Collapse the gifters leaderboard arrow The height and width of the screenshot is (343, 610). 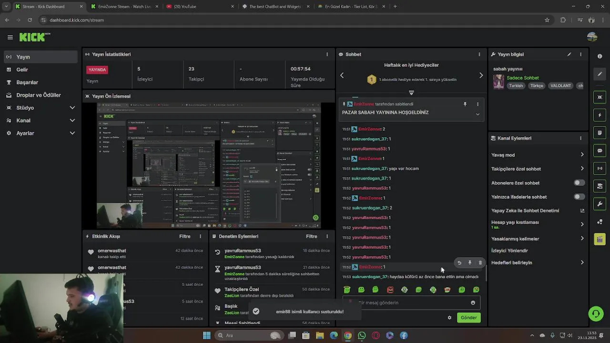pos(411,92)
